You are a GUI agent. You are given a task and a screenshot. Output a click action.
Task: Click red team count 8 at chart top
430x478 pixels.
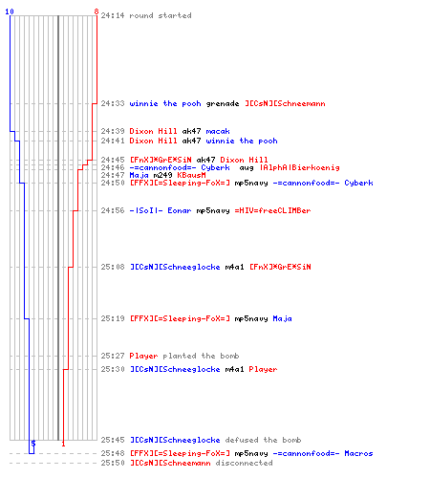pos(97,11)
